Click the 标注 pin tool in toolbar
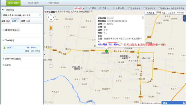This screenshot has height=105, width=186. tap(92, 8)
